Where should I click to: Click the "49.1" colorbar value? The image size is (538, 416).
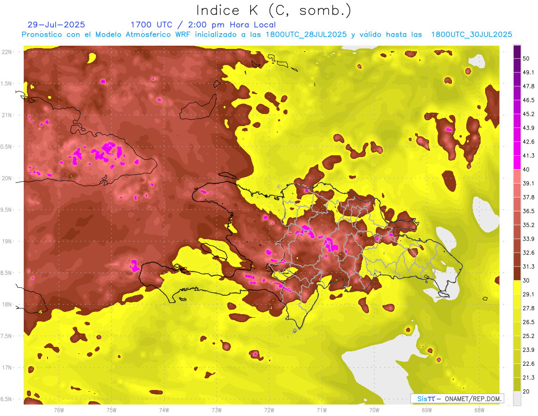528,72
